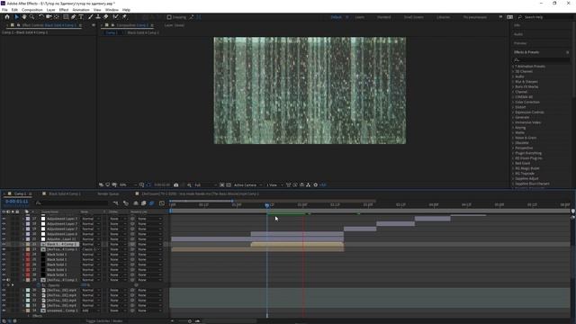The height and width of the screenshot is (324, 576).
Task: Enable motion blur switch in timeline header
Action: point(151,203)
